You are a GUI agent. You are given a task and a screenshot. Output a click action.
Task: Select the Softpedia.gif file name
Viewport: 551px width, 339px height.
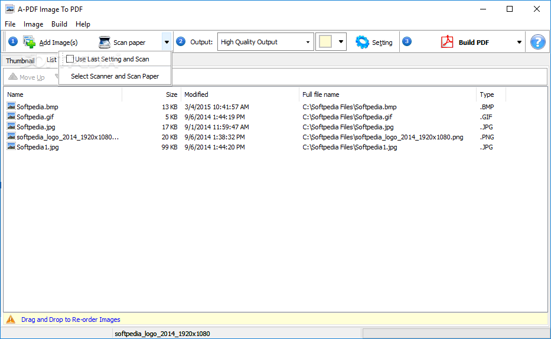tap(35, 117)
